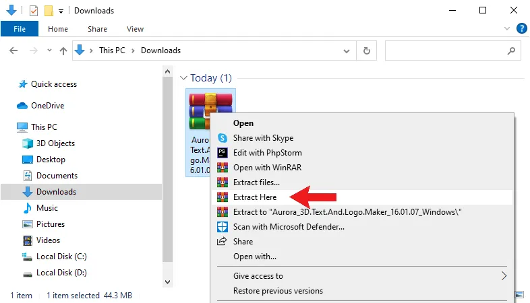Choose Open with... menu entry
This screenshot has width=530, height=303.
362,257
